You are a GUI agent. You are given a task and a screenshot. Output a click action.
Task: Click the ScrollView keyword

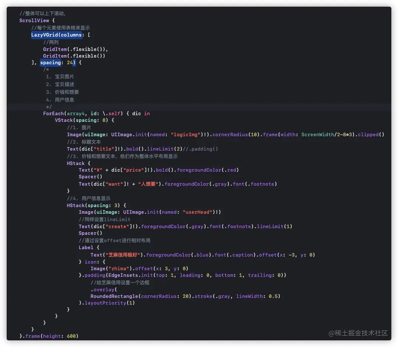(34, 21)
